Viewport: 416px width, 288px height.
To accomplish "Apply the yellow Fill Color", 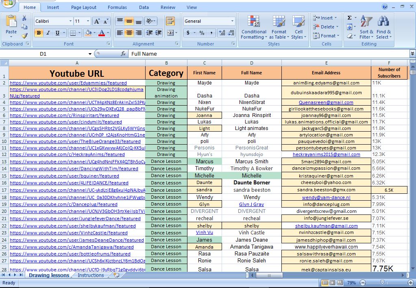I will tap(88, 33).
